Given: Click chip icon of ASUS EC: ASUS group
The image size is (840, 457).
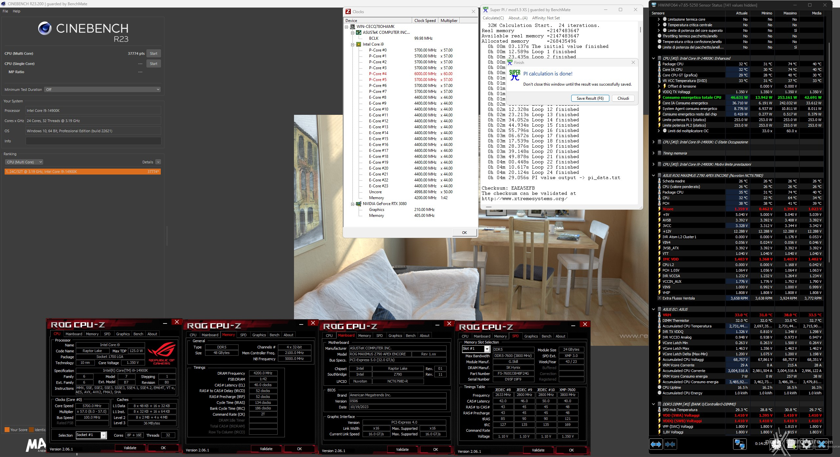Looking at the screenshot, I should coord(659,309).
